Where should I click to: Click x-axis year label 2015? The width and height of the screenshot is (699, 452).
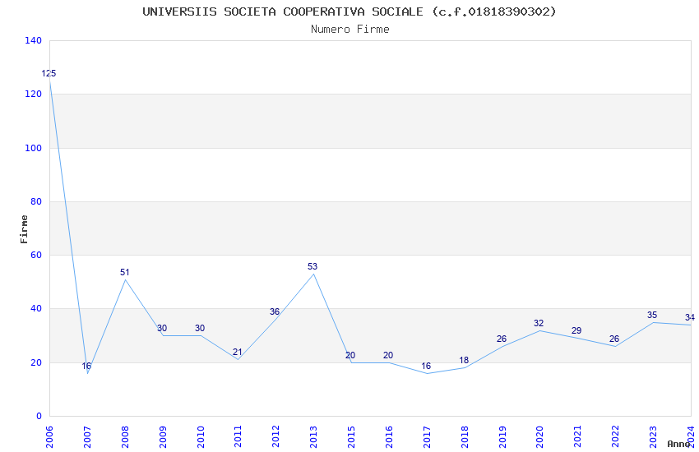coord(351,436)
